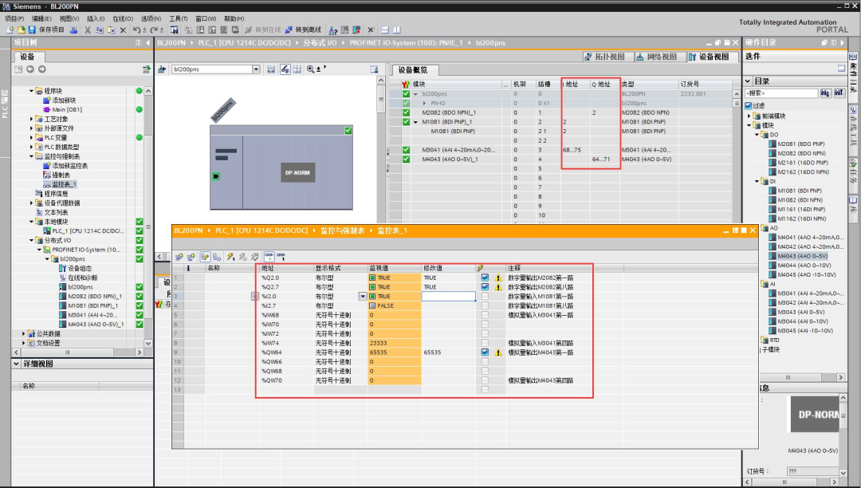Delete with the X icon in toolbar
Screen dimensions: 861x488
pyautogui.click(x=123, y=30)
